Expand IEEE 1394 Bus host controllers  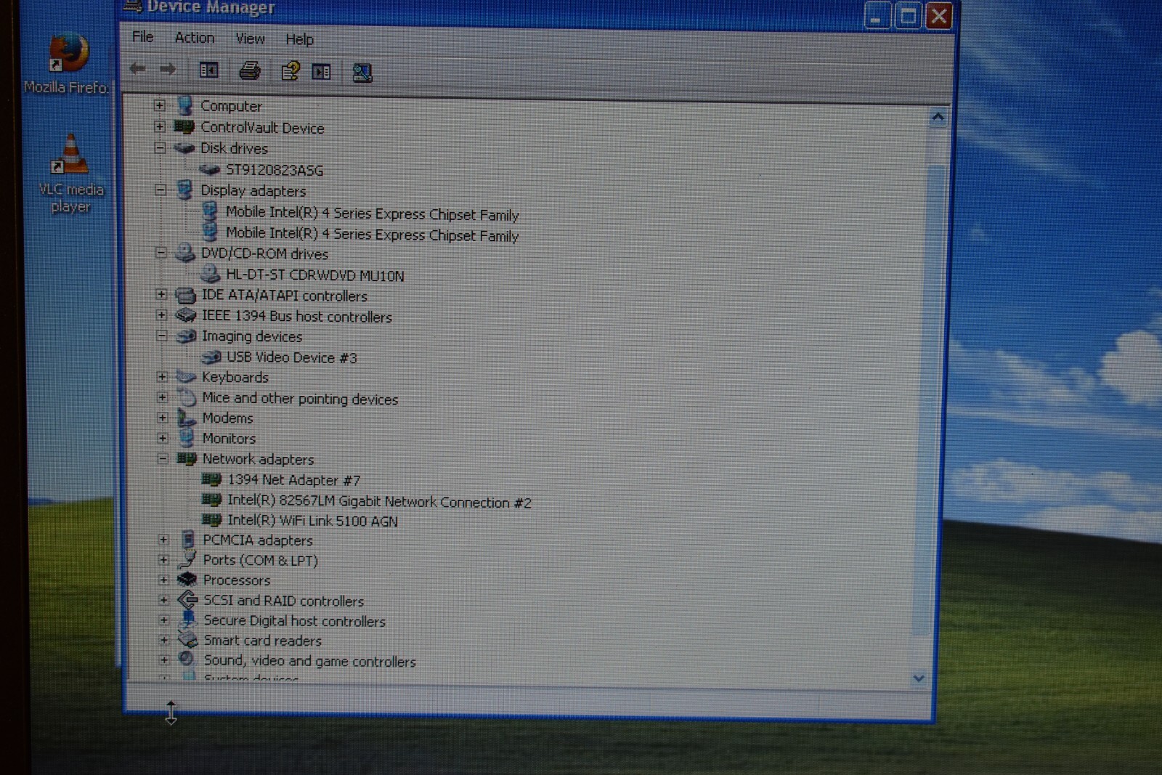coord(161,315)
